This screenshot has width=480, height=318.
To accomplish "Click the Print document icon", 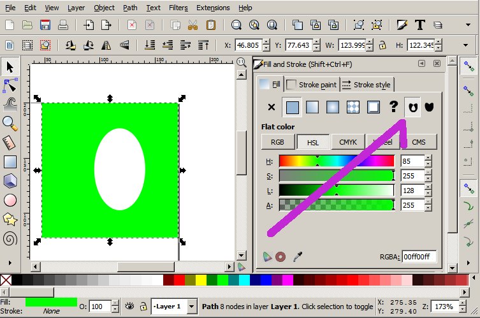I will 63,25.
